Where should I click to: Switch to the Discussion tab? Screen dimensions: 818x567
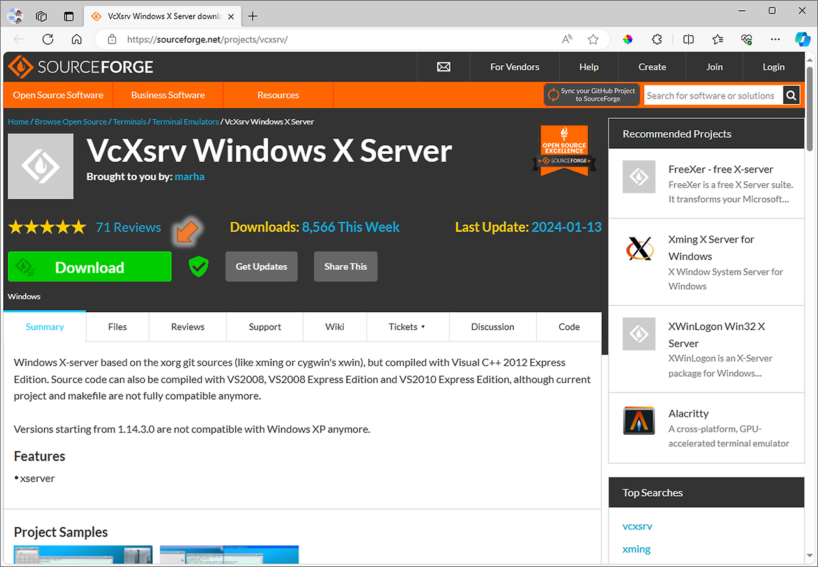pyautogui.click(x=493, y=326)
